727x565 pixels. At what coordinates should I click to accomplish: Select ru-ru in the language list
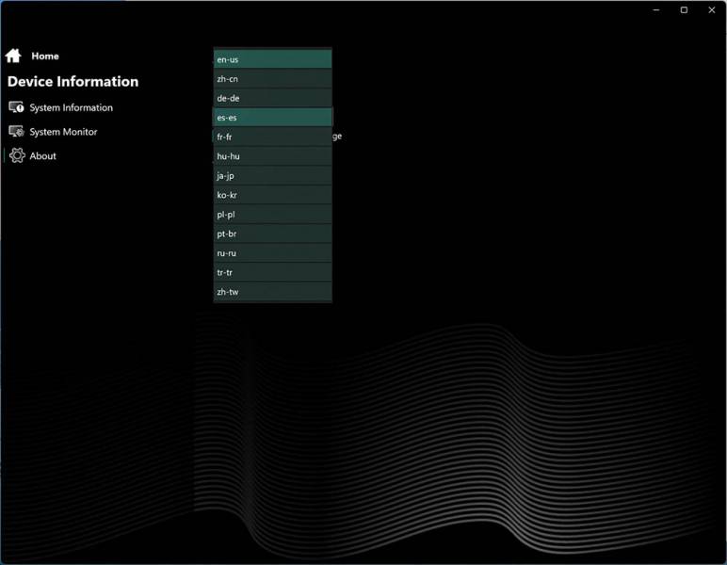(272, 253)
